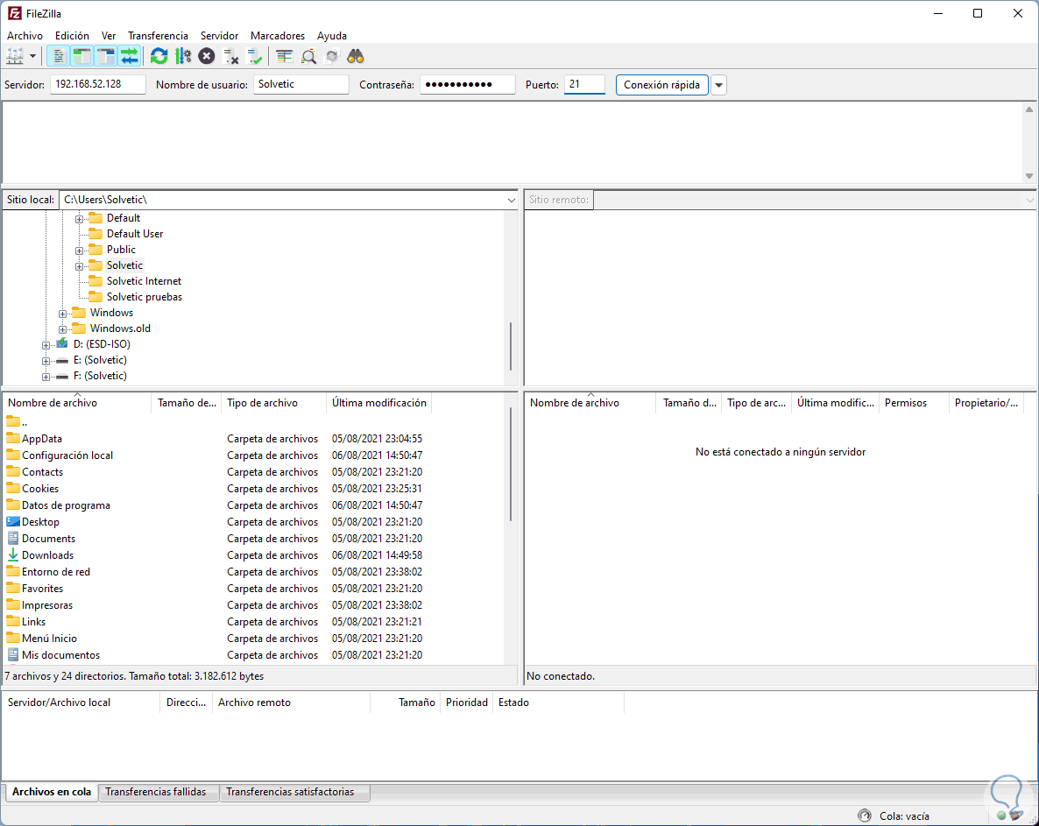Open the directory listing filters dialog

pyautogui.click(x=284, y=56)
